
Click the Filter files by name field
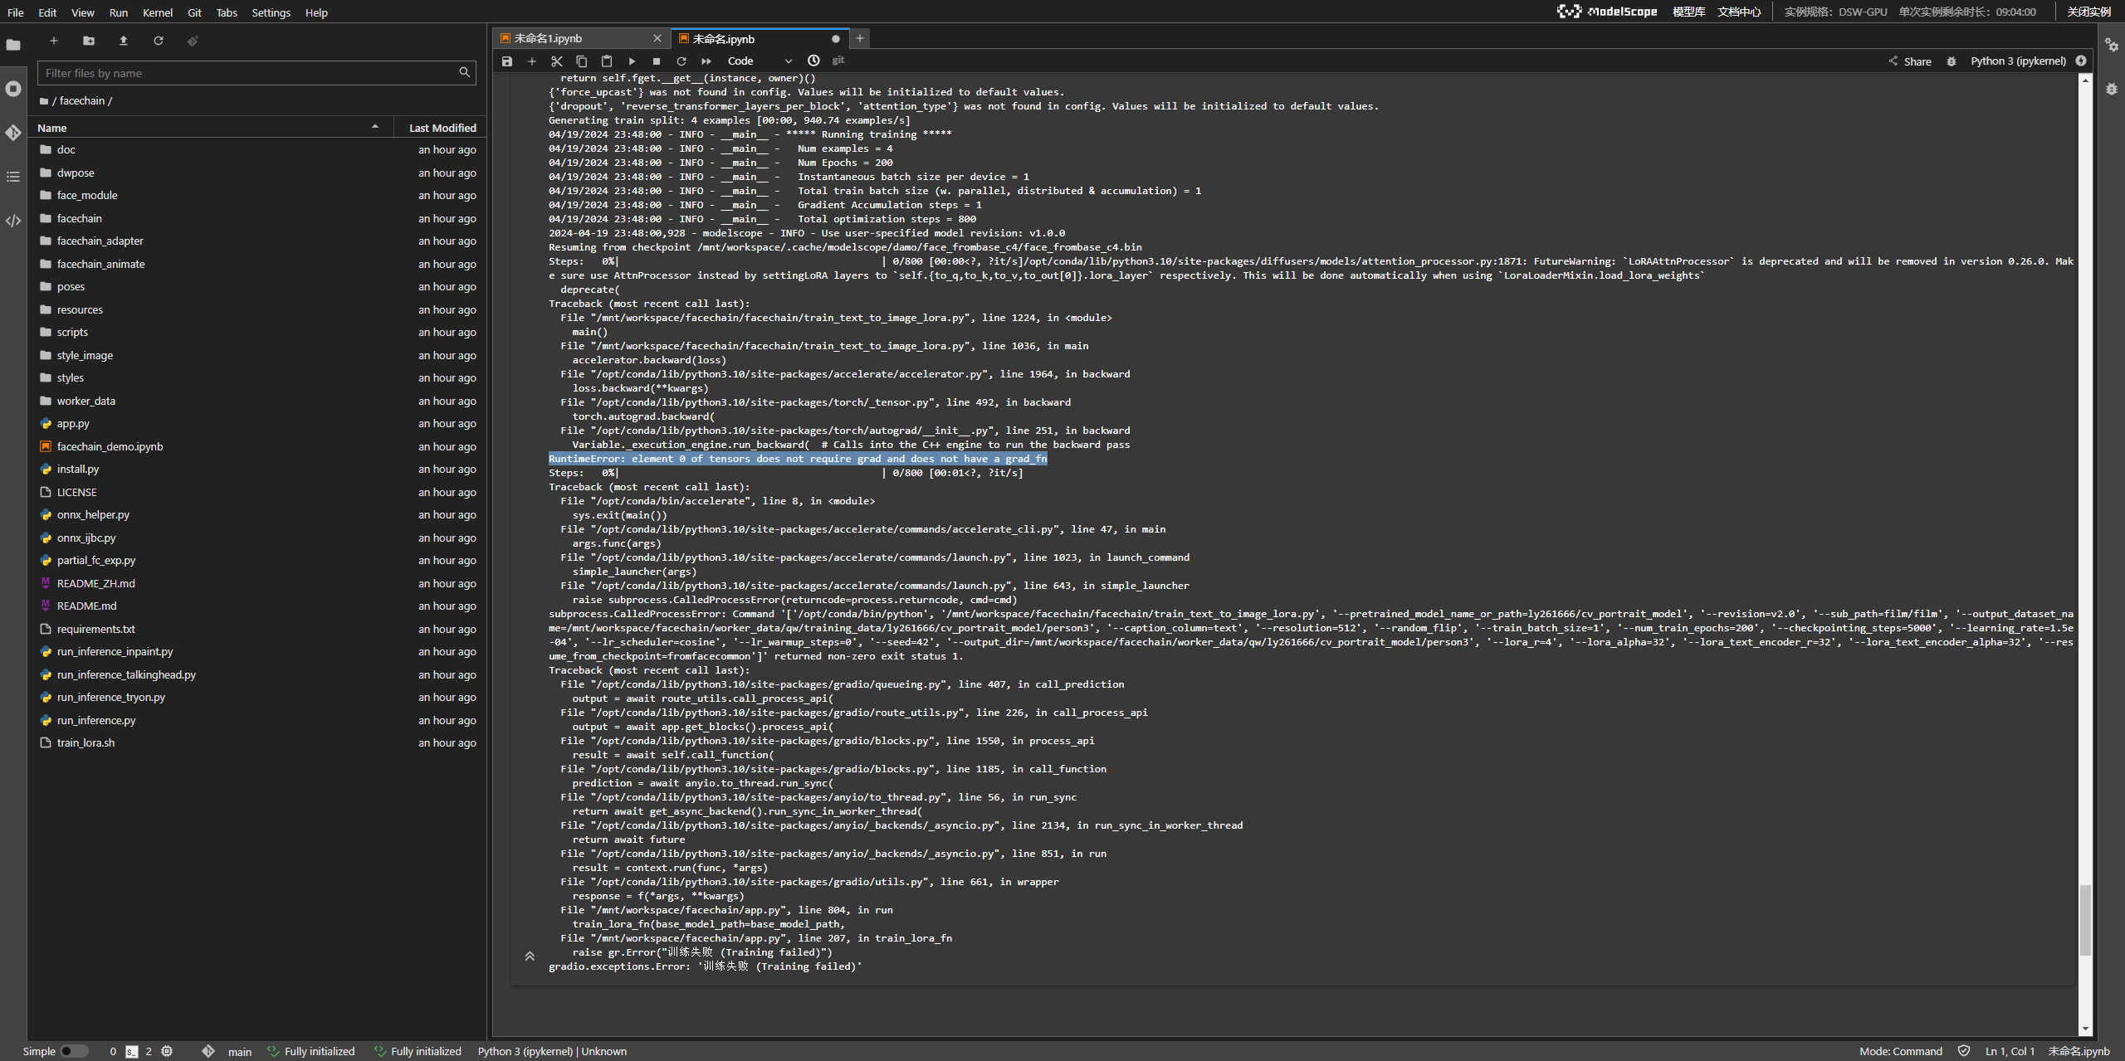click(x=249, y=73)
